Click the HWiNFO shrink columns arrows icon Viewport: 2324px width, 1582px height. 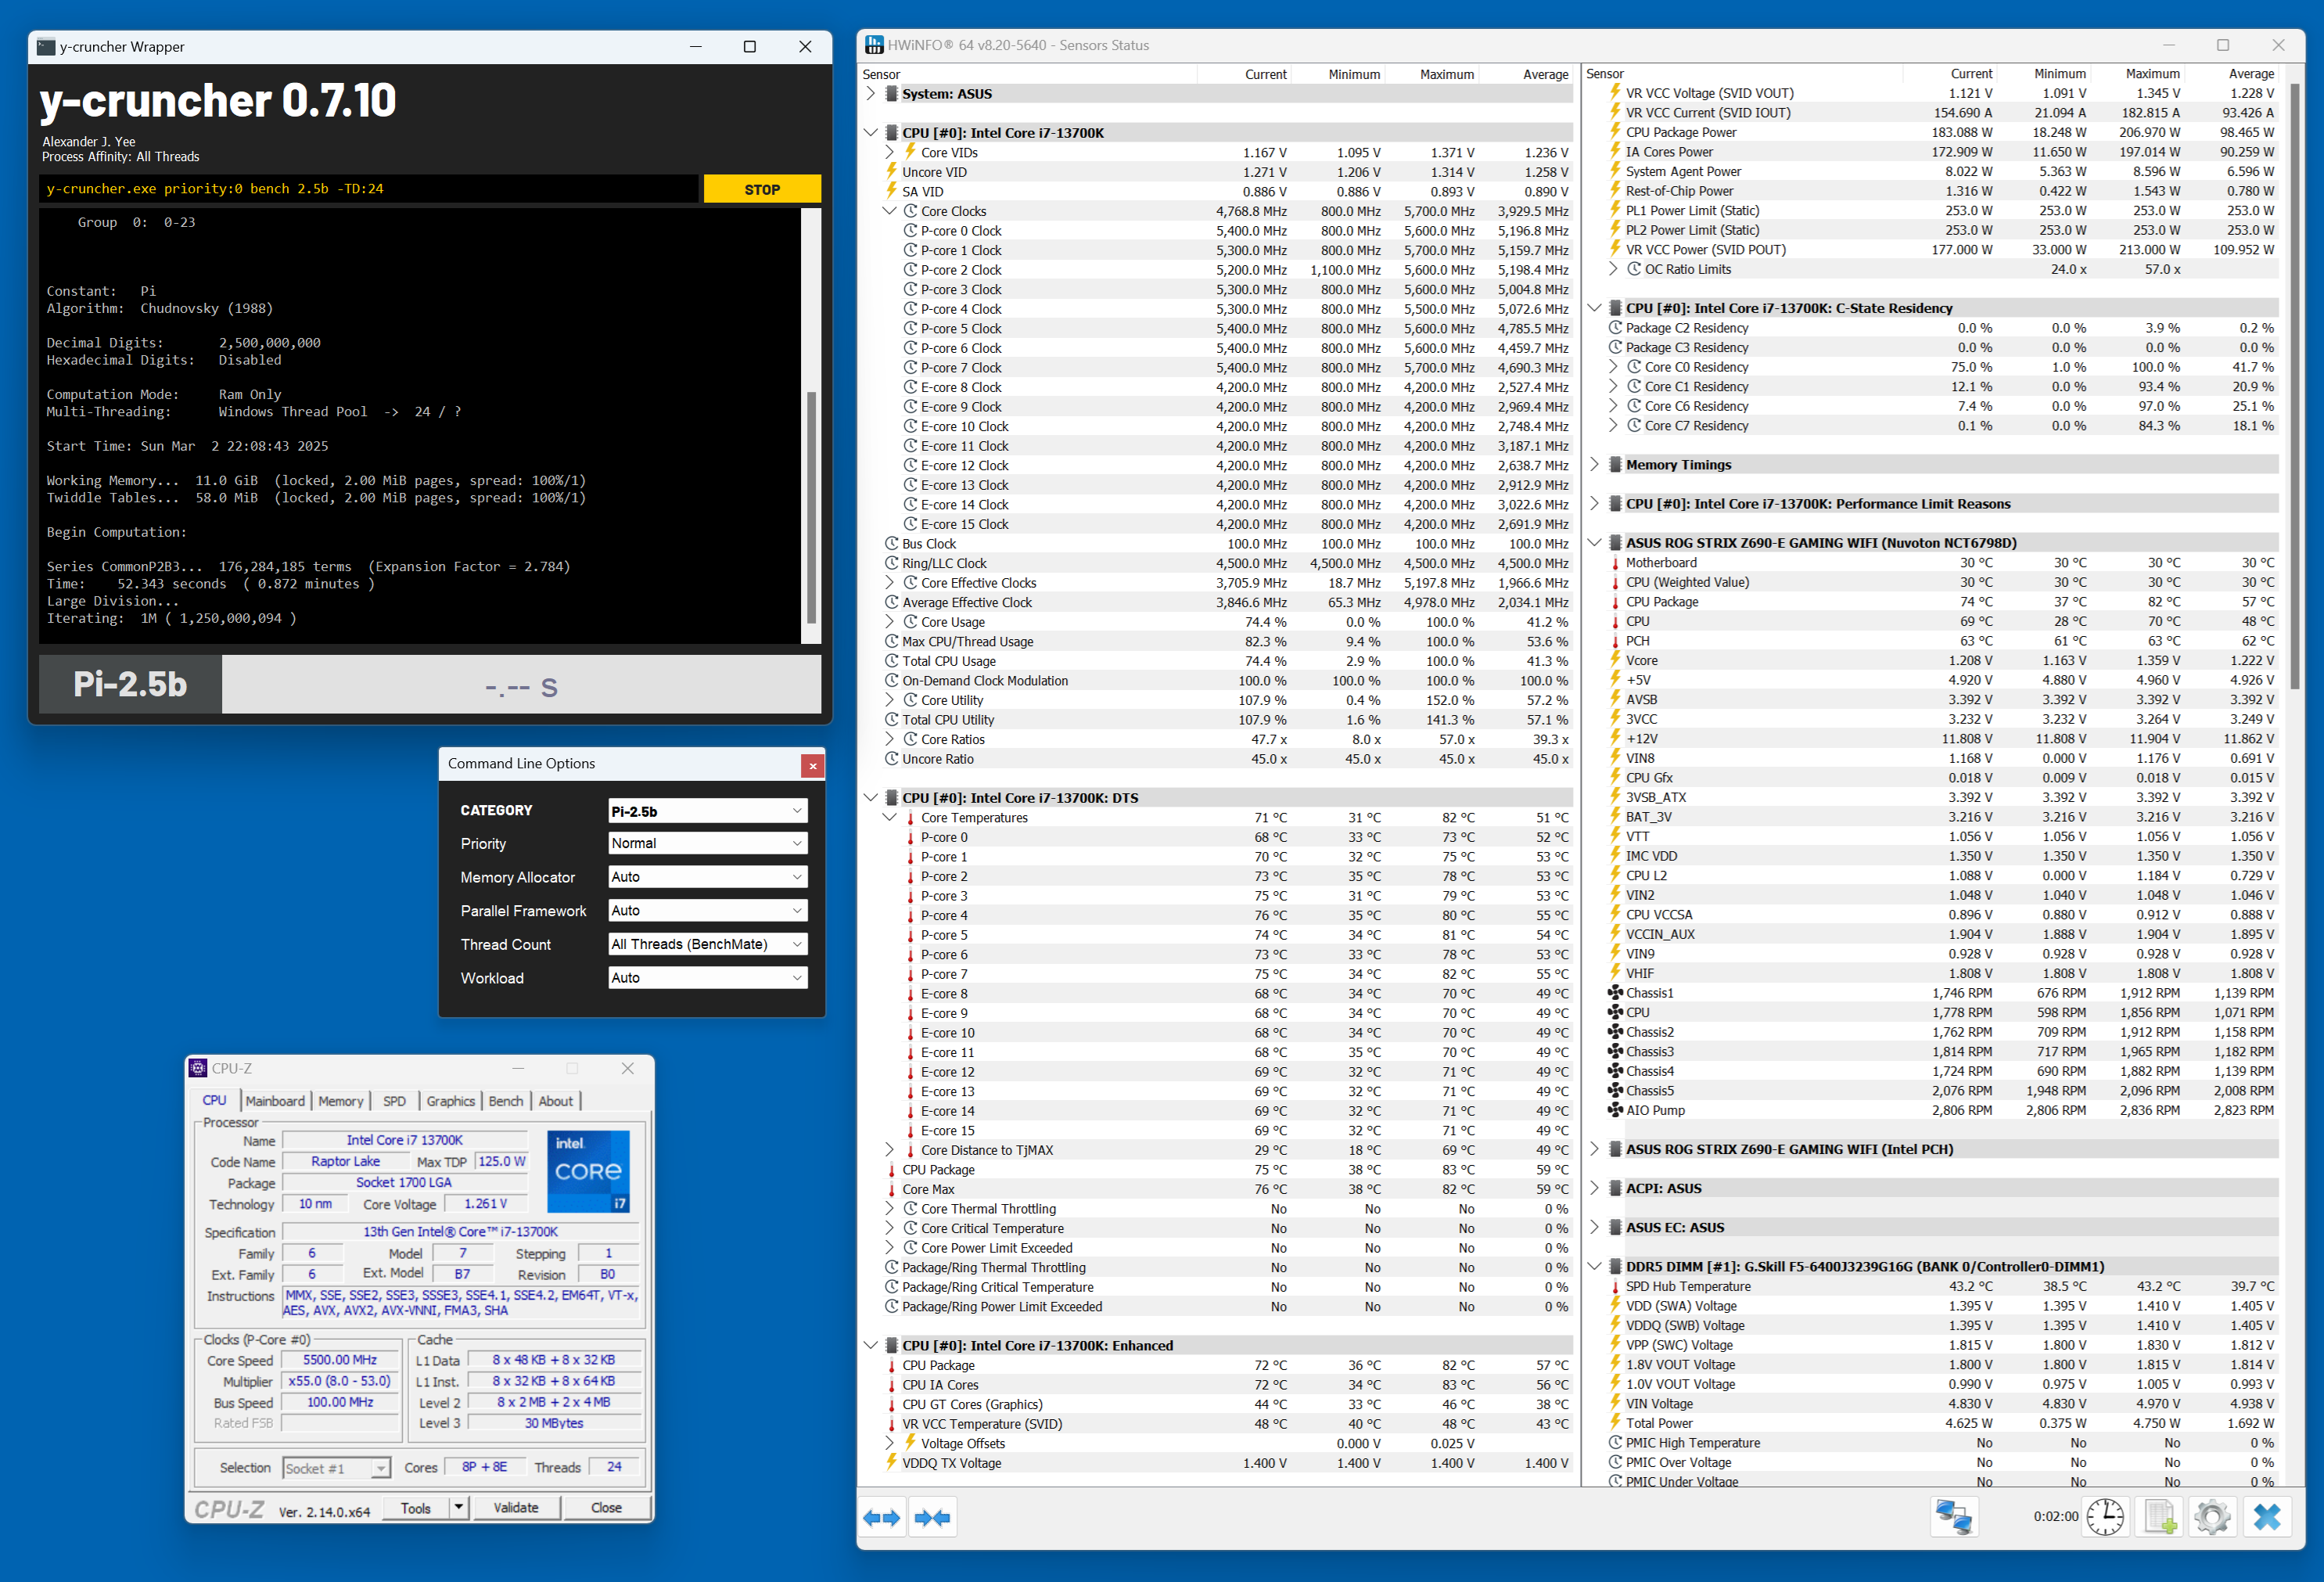pyautogui.click(x=933, y=1517)
